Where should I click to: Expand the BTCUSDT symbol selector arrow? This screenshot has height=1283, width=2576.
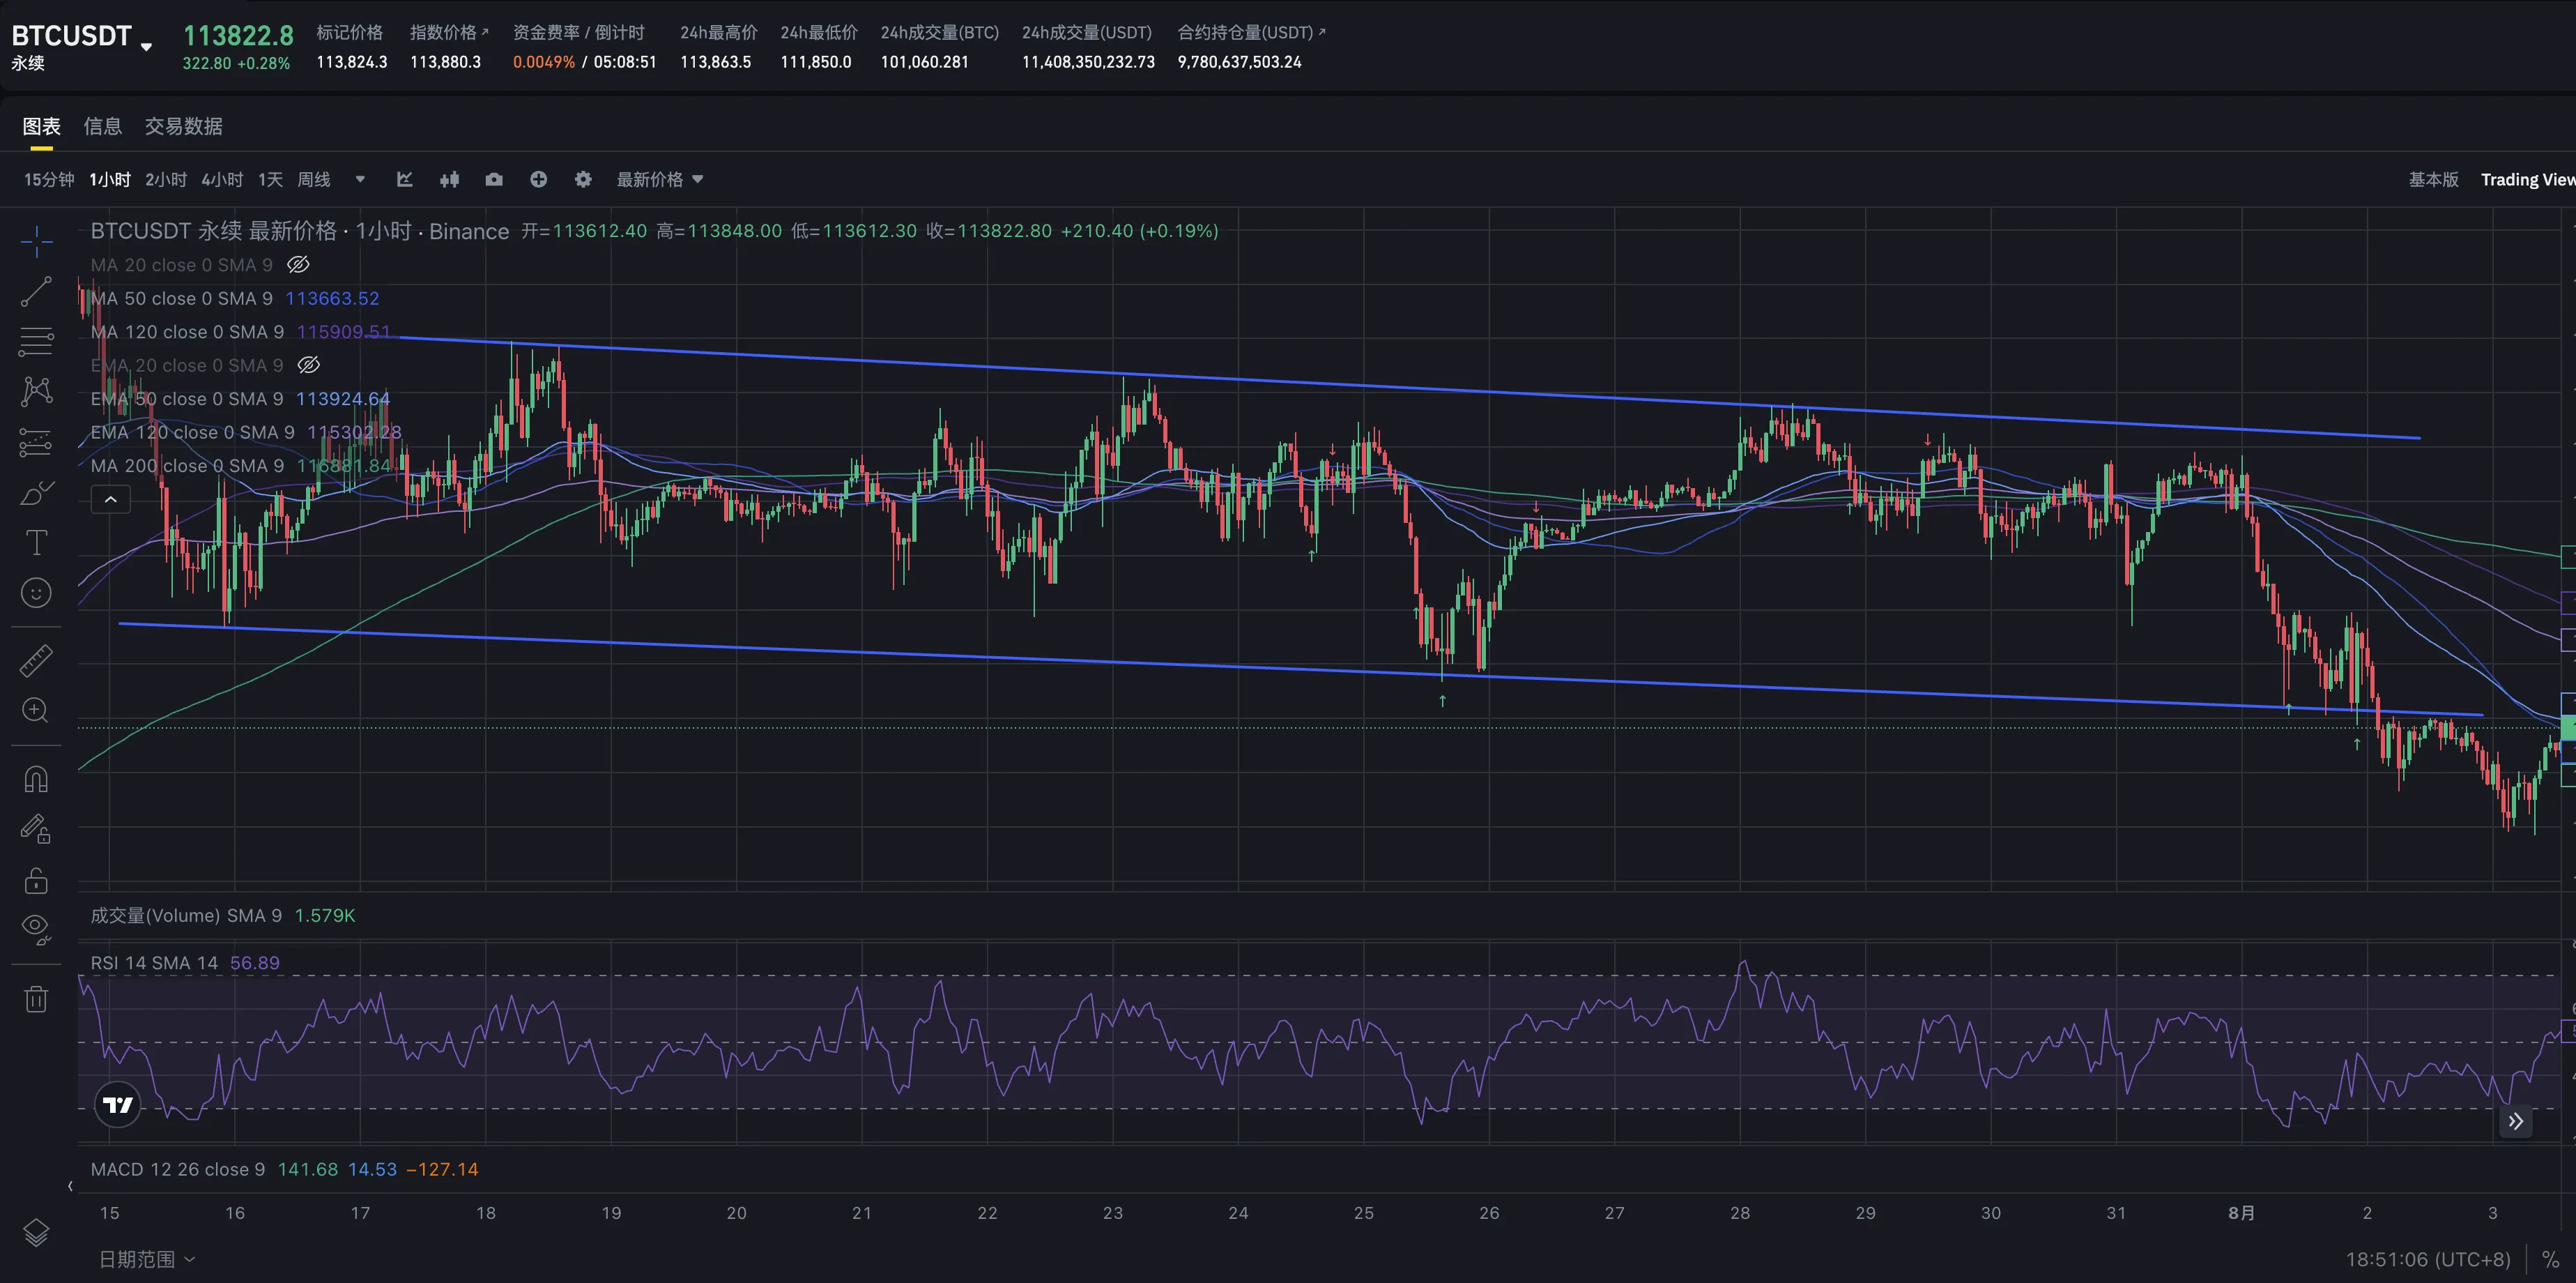pyautogui.click(x=147, y=47)
